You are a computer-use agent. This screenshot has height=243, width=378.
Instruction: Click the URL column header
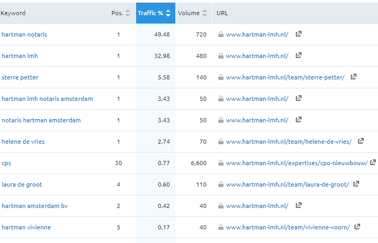223,13
